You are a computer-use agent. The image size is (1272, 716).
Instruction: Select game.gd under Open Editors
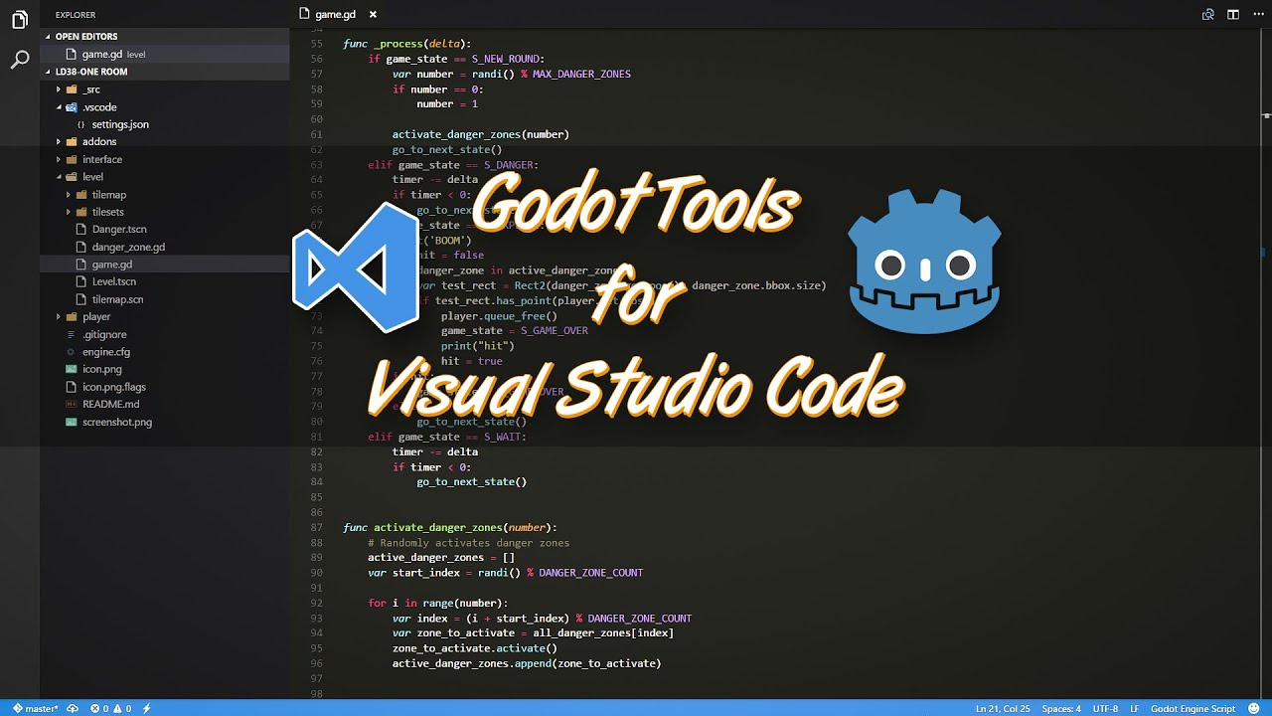click(164, 54)
